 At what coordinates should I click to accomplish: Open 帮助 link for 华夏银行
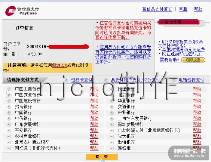197,101
